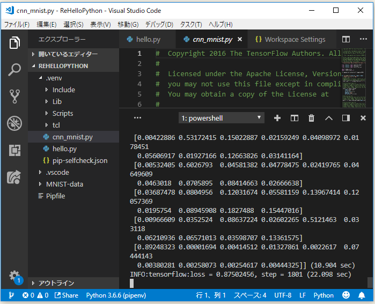Open the Extensions view icon
This screenshot has width=375, height=304.
coord(14,150)
